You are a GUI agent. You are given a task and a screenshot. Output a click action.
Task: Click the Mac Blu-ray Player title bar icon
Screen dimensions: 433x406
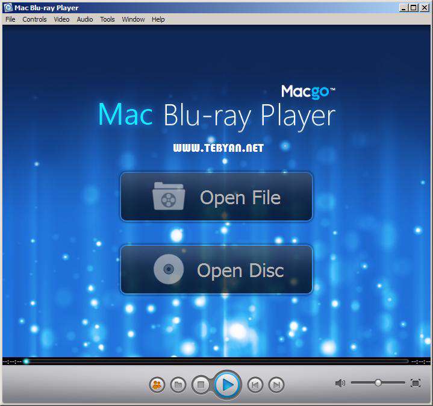(x=8, y=7)
